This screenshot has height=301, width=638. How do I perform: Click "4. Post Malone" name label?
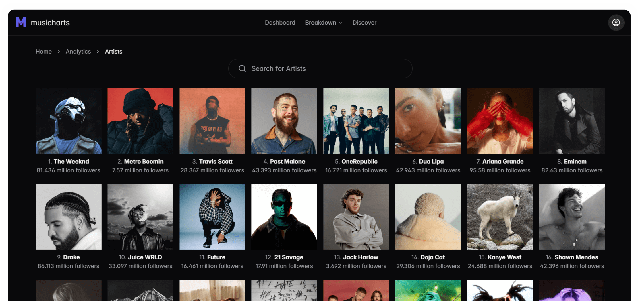pyautogui.click(x=284, y=162)
